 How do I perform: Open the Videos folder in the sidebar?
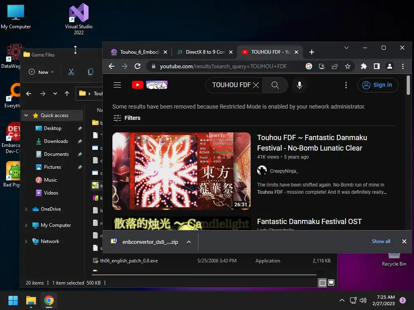[51, 193]
